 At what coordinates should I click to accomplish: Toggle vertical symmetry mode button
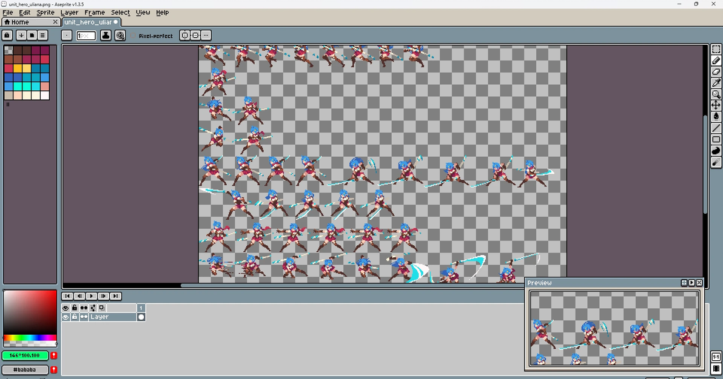point(184,36)
